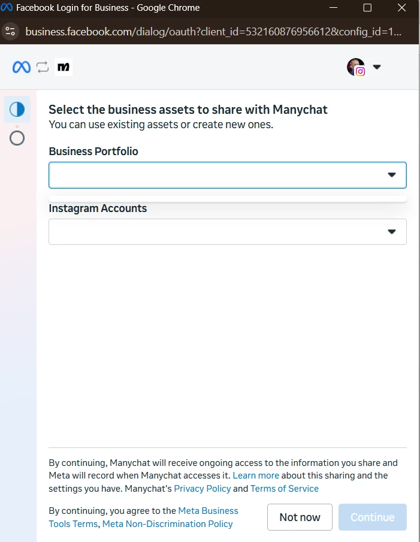Viewport: 420px width, 542px height.
Task: Open Manychat's Privacy Policy link
Action: 202,489
